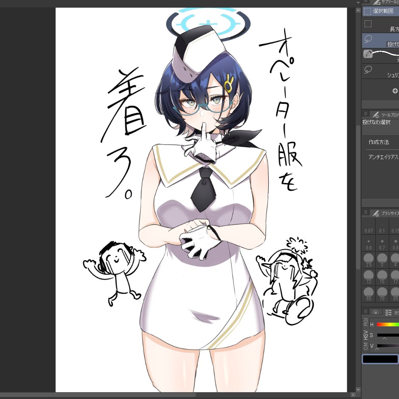The height and width of the screenshot is (399, 399).
Task: Click the down chevron above canvas scrollbar
Action: 358,3
